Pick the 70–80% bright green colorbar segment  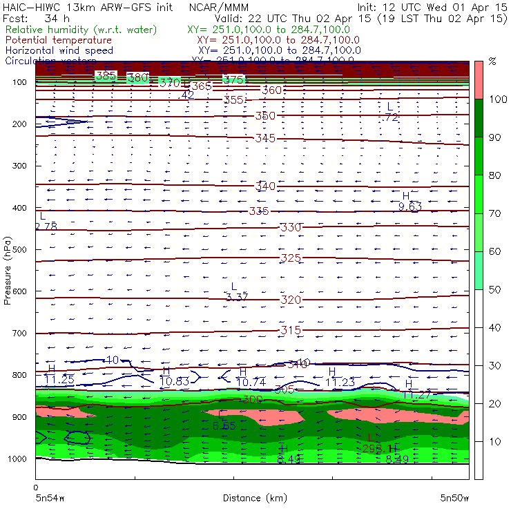[x=479, y=194]
